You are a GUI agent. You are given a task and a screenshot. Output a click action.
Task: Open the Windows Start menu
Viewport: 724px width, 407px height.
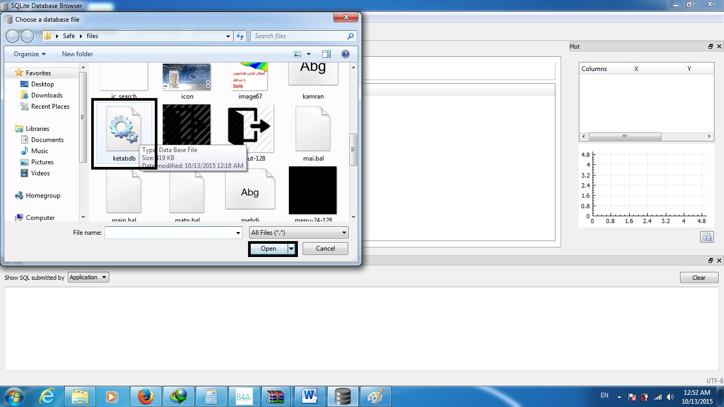[14, 396]
